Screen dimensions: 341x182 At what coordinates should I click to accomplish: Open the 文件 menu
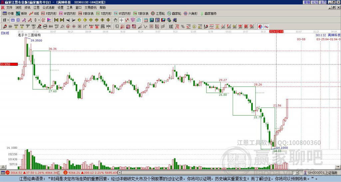coord(9,8)
